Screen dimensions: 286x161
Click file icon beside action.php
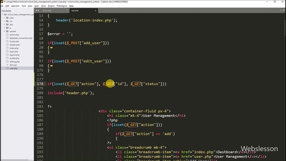7,35
